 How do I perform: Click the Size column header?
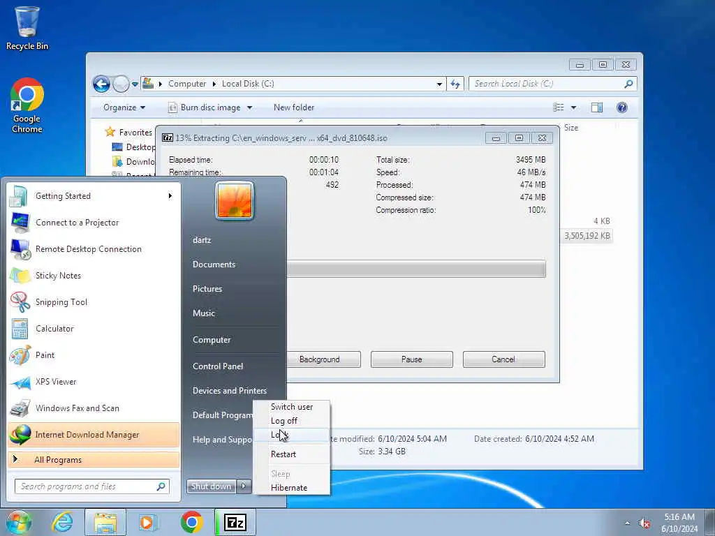pyautogui.click(x=571, y=128)
